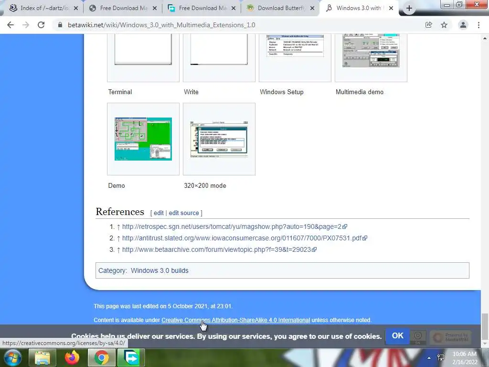Open Windows Explorer from the taskbar

(43, 357)
